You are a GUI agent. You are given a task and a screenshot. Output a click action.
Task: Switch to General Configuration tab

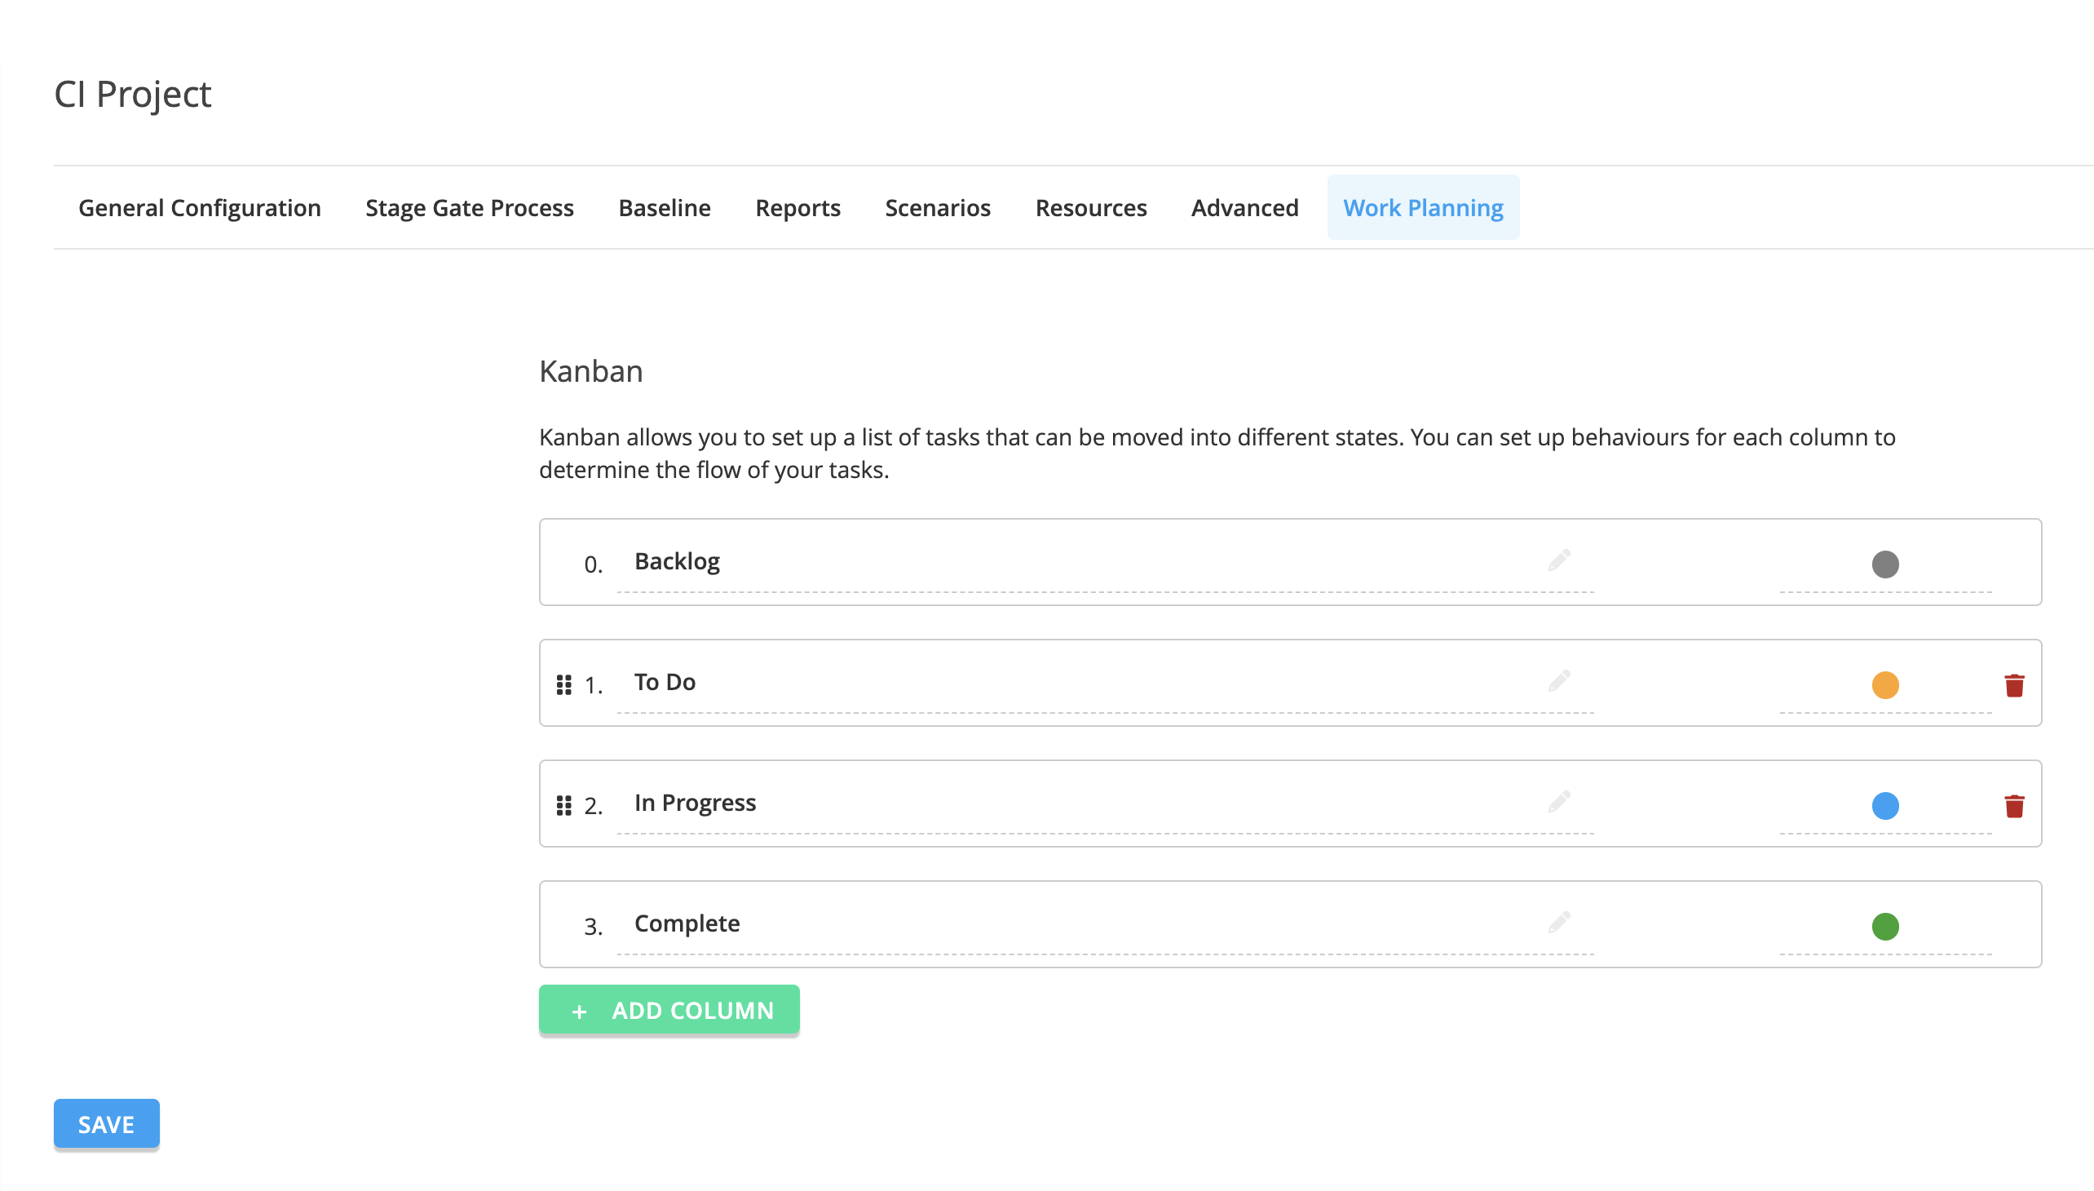(x=200, y=208)
